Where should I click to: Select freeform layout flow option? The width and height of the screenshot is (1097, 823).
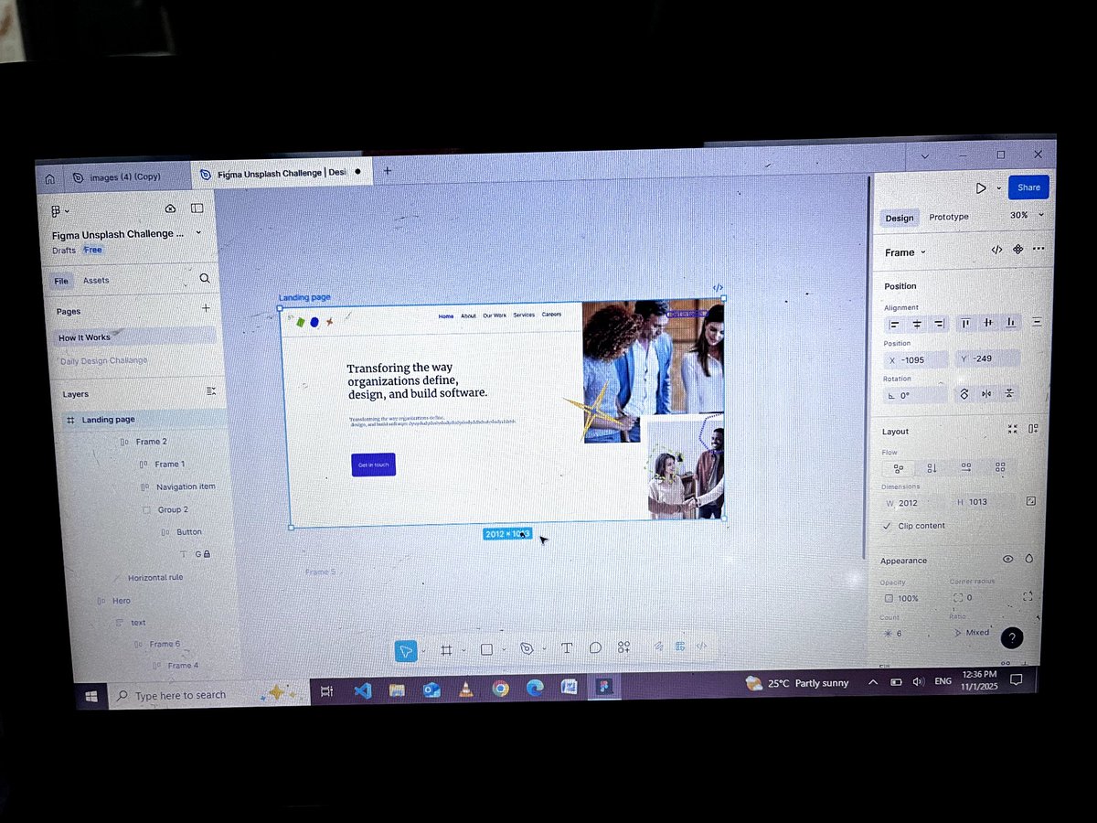pyautogui.click(x=898, y=468)
